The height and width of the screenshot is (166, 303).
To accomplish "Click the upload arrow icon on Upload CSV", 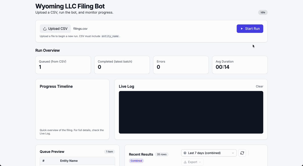I will click(44, 29).
